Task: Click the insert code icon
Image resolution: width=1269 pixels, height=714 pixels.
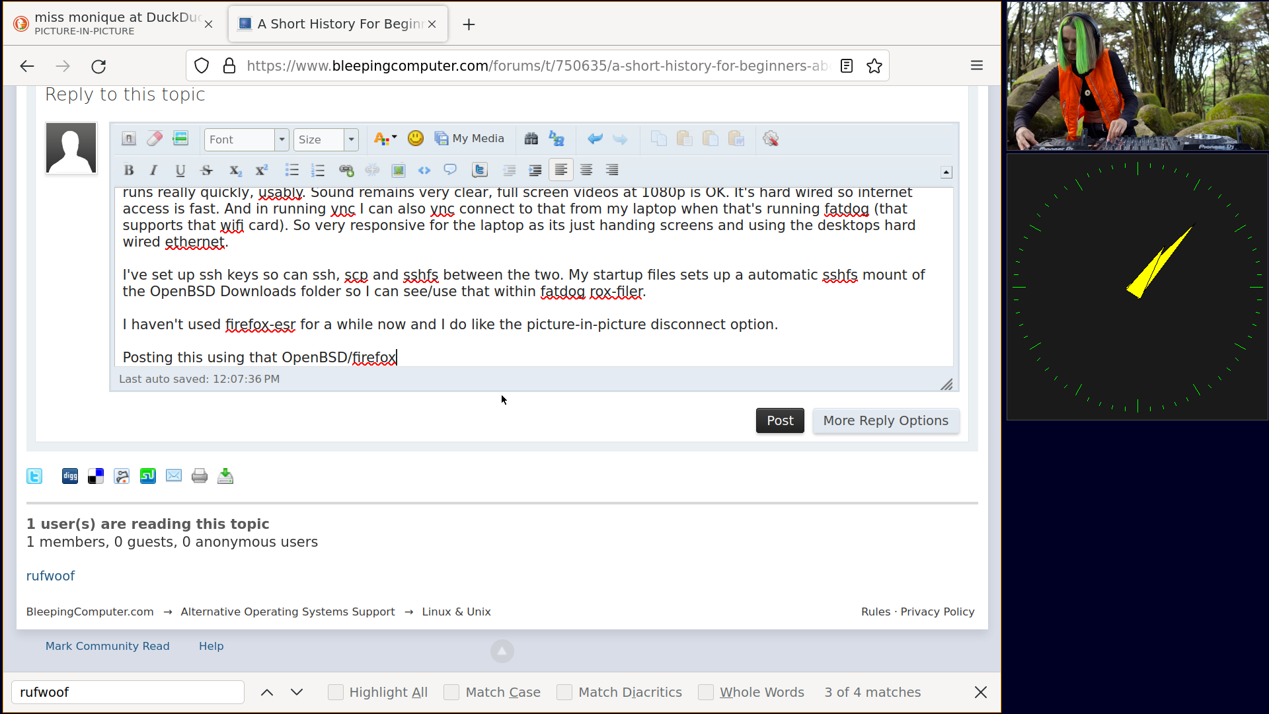Action: coord(424,170)
